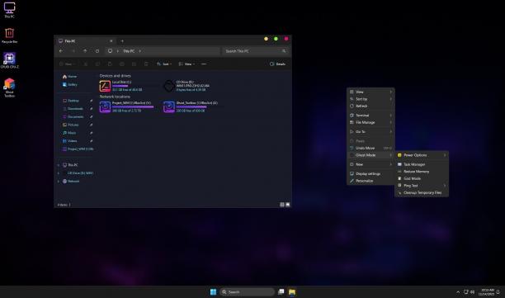Choose Undo Move in context menu
Image resolution: width=505 pixels, height=298 pixels.
[370, 149]
